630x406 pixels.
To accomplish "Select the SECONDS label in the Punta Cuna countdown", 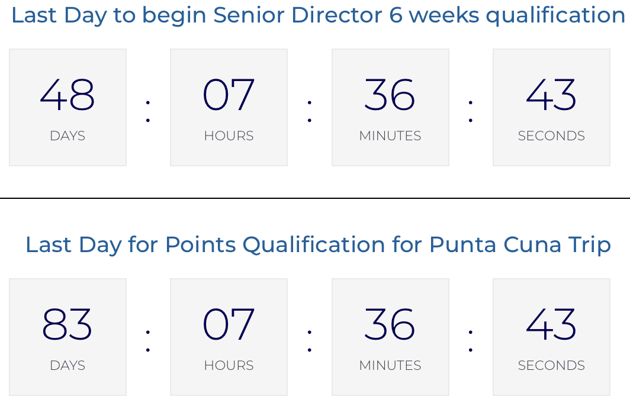I will pos(551,366).
